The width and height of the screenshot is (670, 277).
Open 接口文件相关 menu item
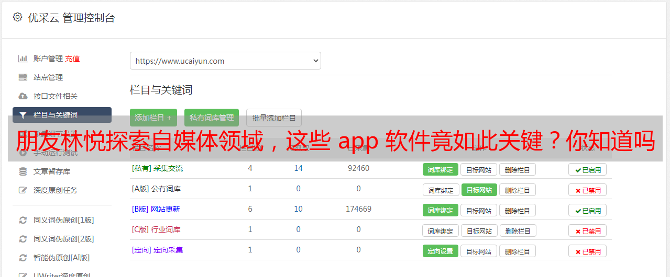tap(56, 96)
